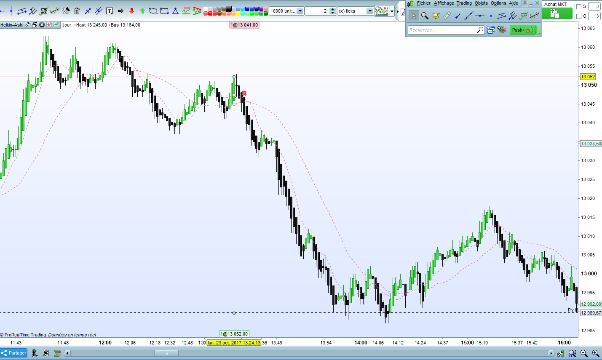Select the blue segment line tool
This screenshot has height=360, width=602.
point(88,11)
